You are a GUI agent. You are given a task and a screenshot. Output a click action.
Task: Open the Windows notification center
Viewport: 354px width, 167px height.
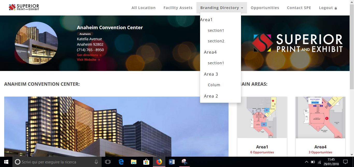pos(345,162)
